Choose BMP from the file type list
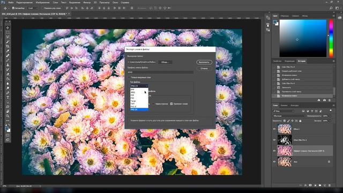The width and height of the screenshot is (343, 193). pos(139,90)
